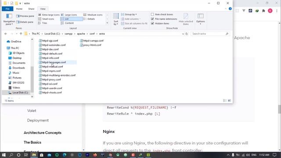The image size is (281, 158).
Task: Click Add columns dropdown
Action: coord(131,19)
